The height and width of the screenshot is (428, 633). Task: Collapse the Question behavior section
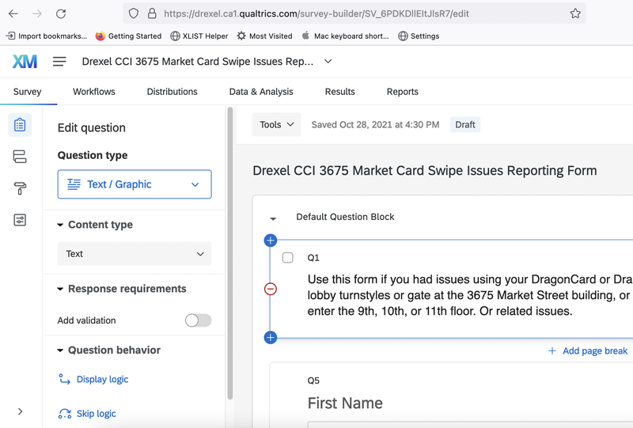[x=60, y=350]
